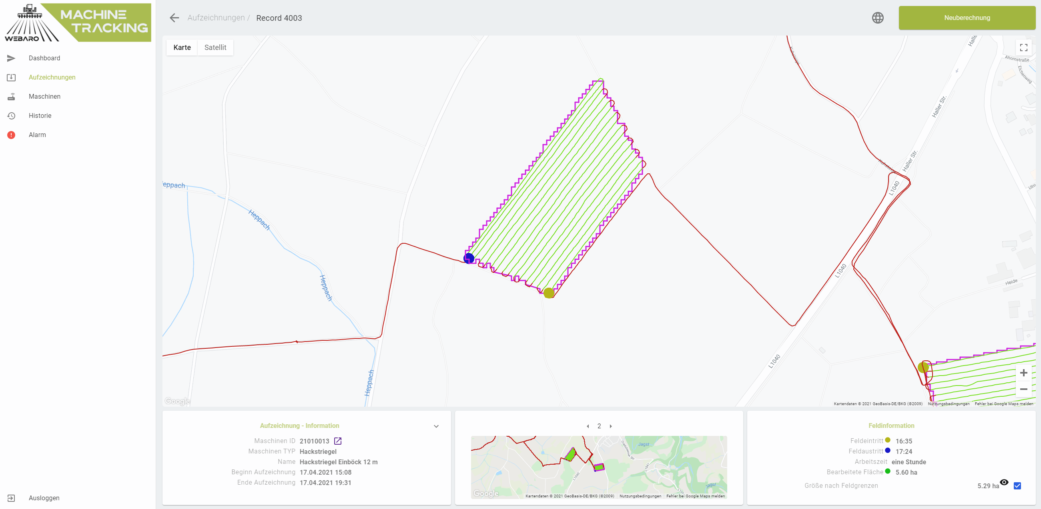Viewport: 1041px width, 509px height.
Task: Open machine 21010013 external link icon
Action: point(338,441)
